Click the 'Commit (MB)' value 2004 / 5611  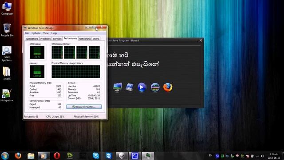[x=94, y=98]
